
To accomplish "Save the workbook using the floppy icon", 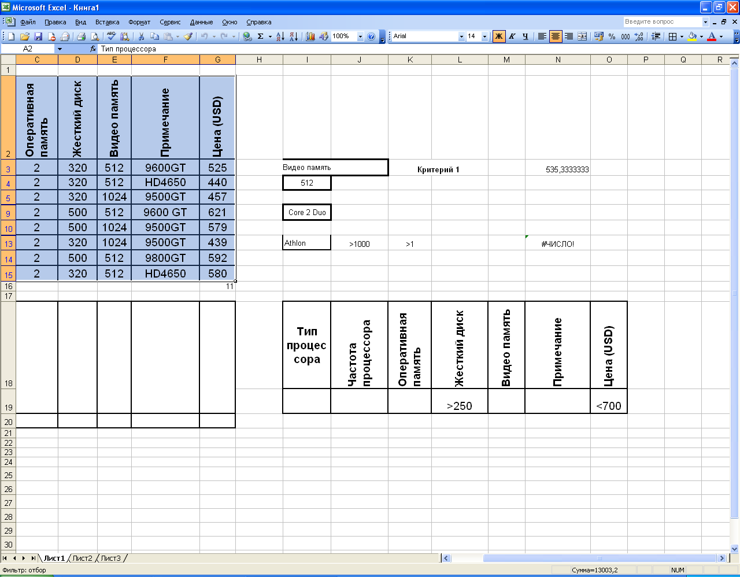I will pos(38,36).
